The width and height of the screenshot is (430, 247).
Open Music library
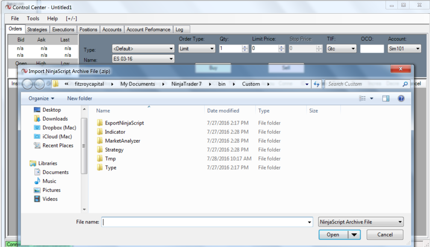point(45,181)
